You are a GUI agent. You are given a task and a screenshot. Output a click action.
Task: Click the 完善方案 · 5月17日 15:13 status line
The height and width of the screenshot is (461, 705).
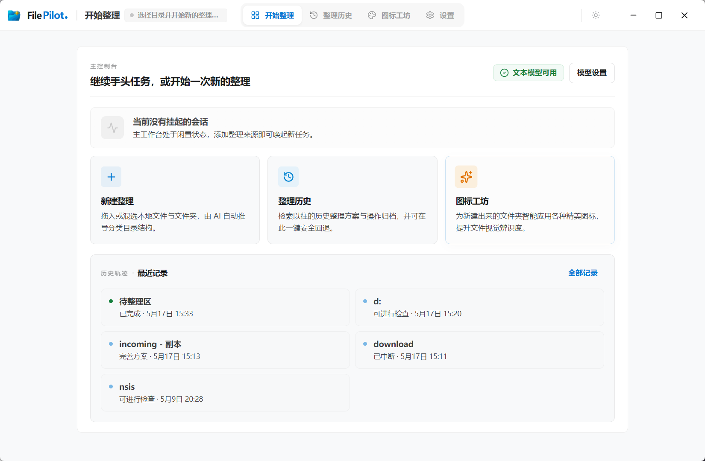(x=159, y=356)
